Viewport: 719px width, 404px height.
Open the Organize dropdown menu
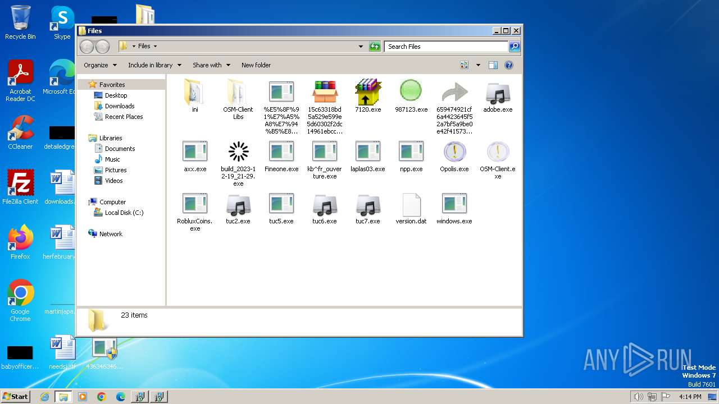click(x=100, y=65)
